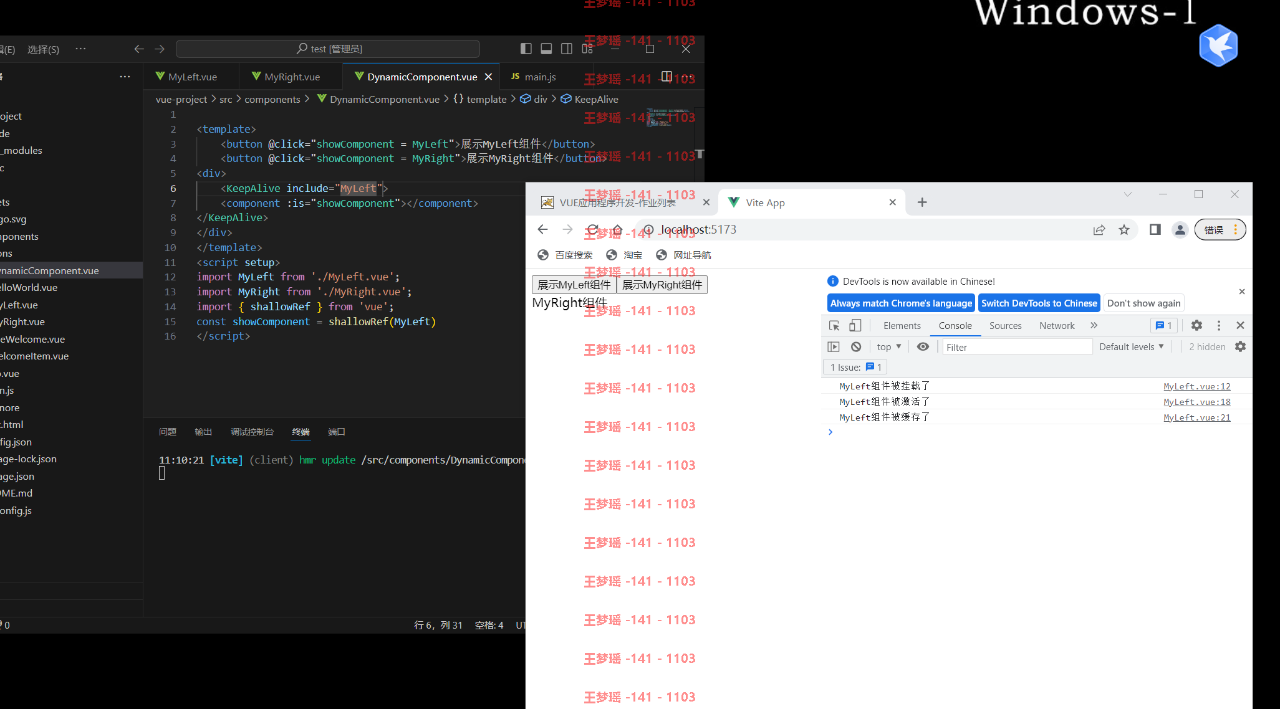Open the 输出 panel tab

pyautogui.click(x=203, y=432)
